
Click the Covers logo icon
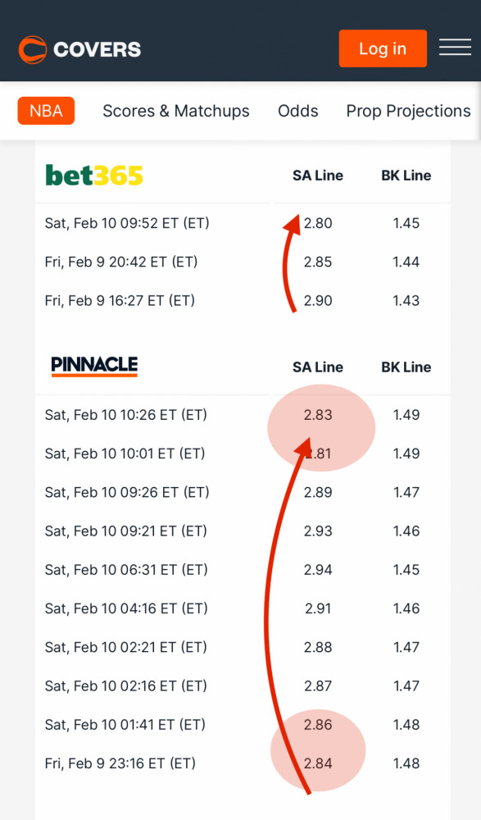pyautogui.click(x=33, y=49)
